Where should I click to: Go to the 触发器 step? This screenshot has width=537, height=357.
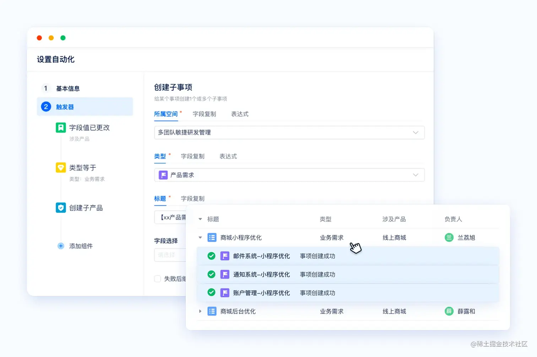(x=85, y=106)
